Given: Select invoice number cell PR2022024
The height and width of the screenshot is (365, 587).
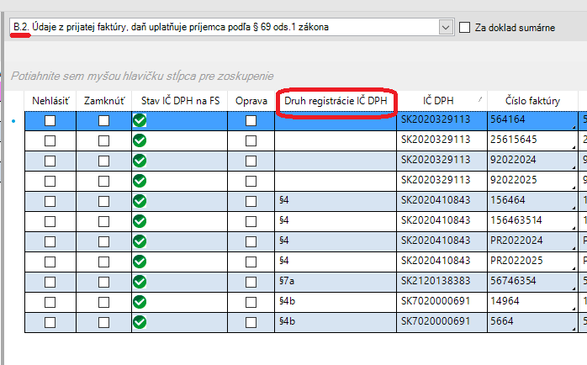Looking at the screenshot, I should [532, 242].
